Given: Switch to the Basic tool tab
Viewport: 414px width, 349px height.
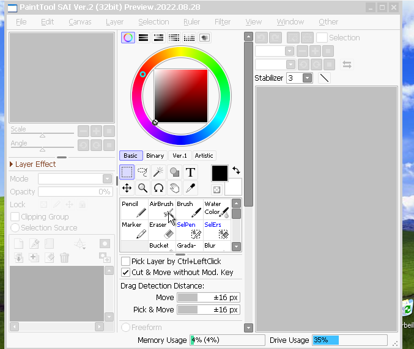Looking at the screenshot, I should 131,155.
